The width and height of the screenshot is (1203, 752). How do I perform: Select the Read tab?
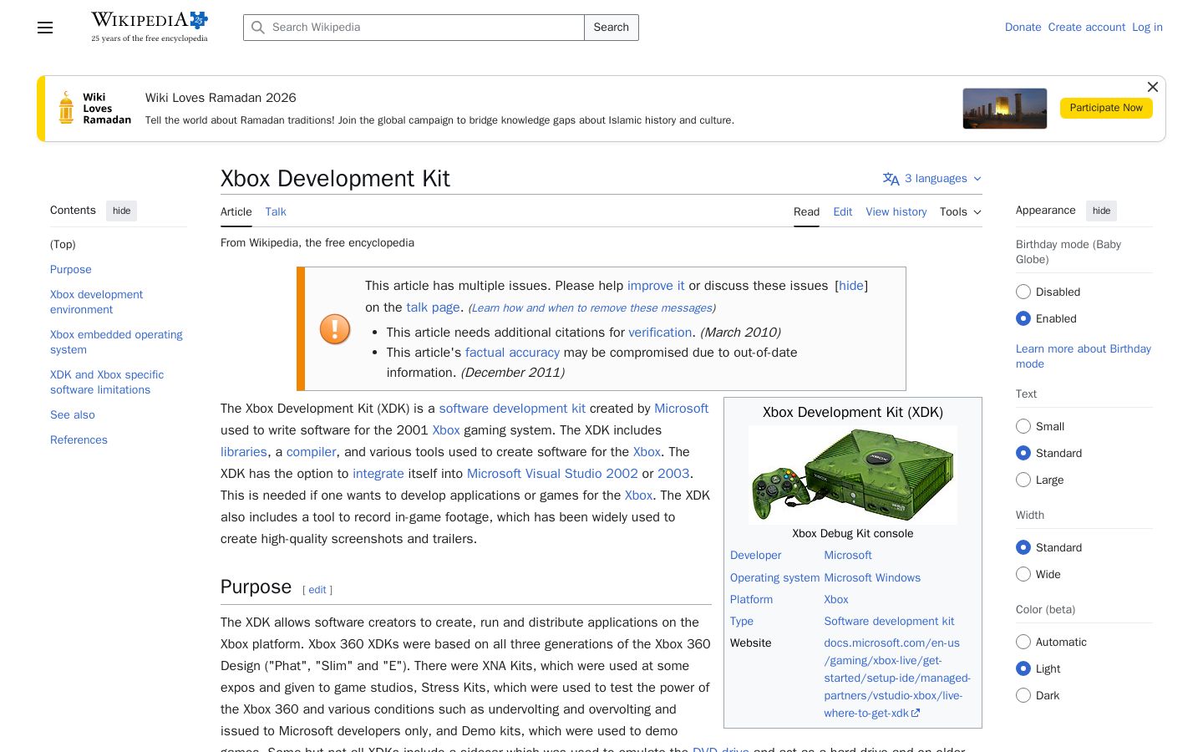[806, 212]
